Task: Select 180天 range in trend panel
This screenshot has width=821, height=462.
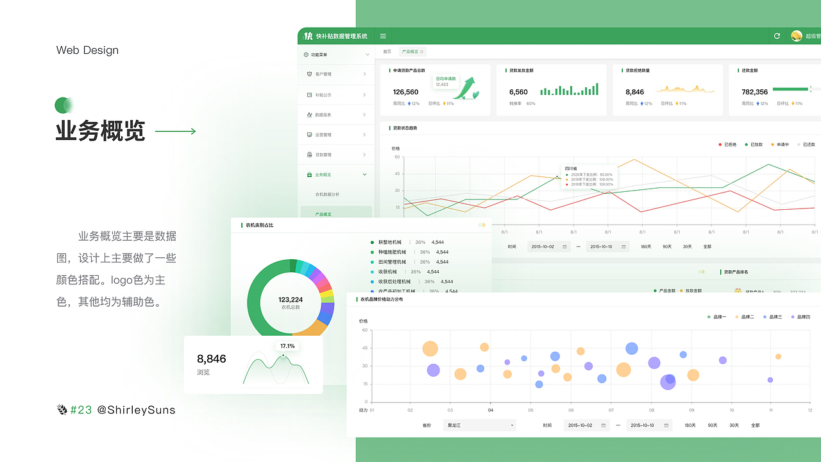Action: tap(646, 246)
